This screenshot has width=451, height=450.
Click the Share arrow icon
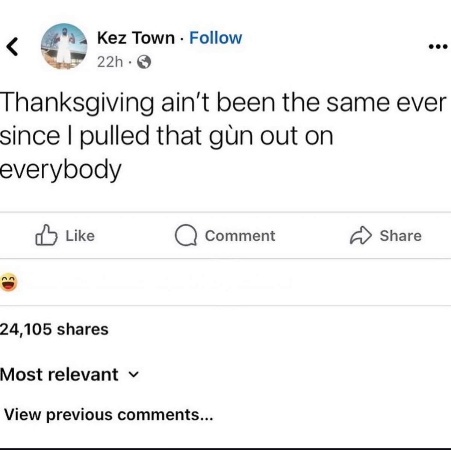360,236
